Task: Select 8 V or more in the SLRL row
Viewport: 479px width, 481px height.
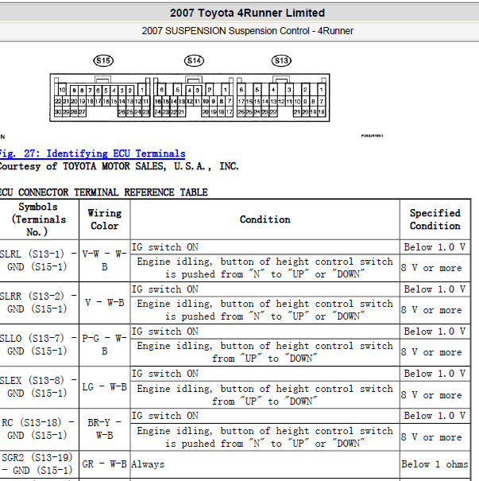Action: click(x=435, y=268)
